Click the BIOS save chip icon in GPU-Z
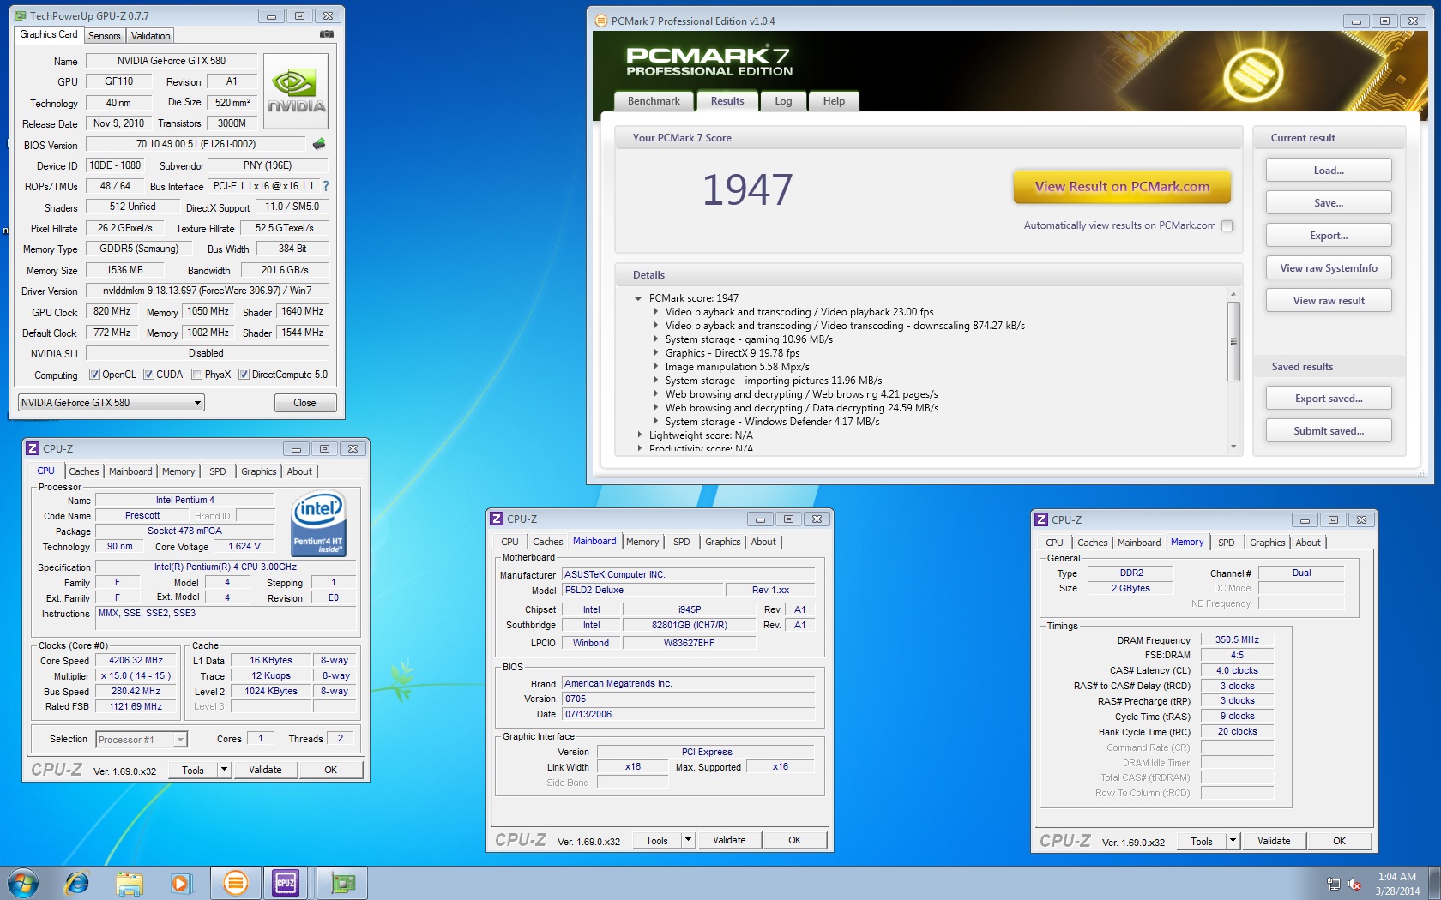 coord(319,144)
